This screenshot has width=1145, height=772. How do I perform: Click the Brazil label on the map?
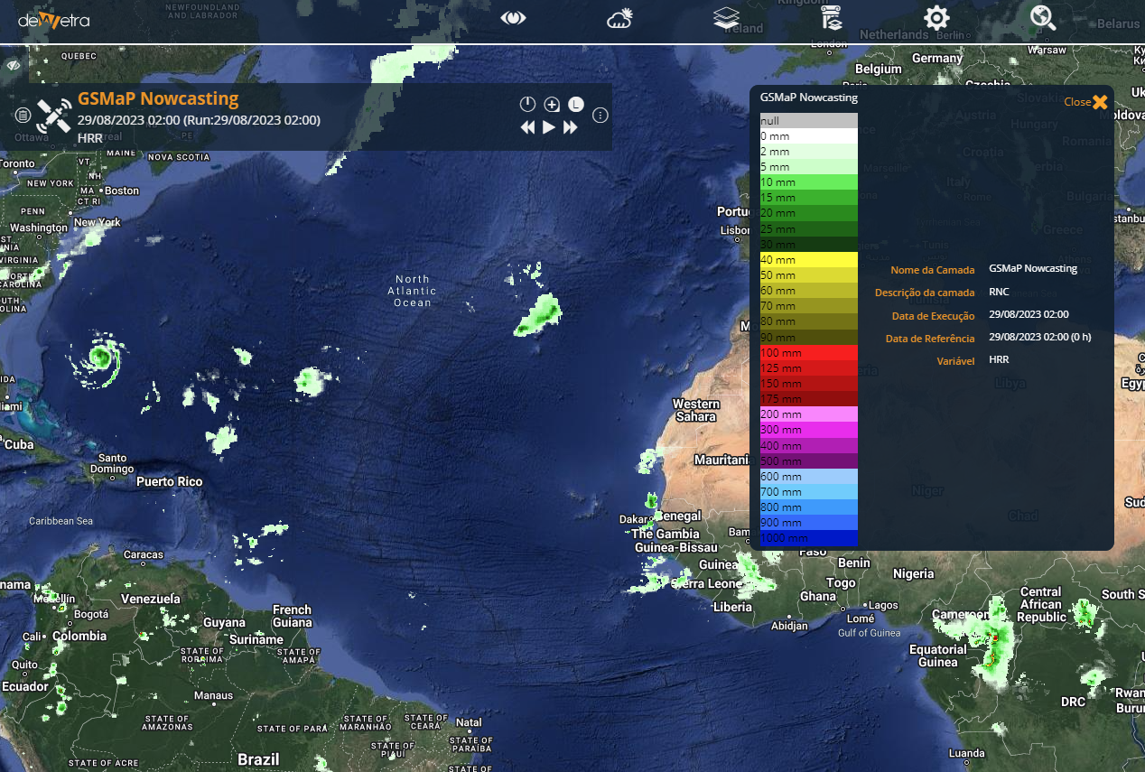click(x=258, y=759)
